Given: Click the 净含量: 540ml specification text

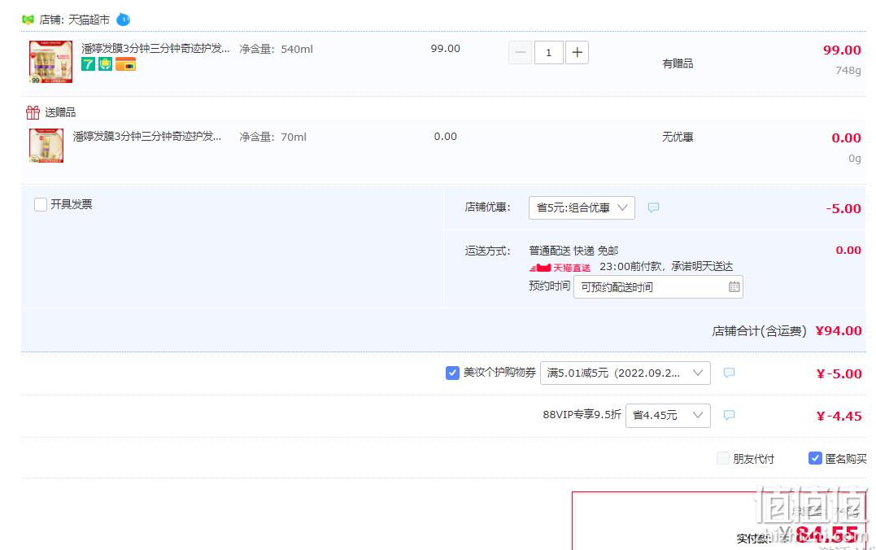Looking at the screenshot, I should tap(276, 49).
